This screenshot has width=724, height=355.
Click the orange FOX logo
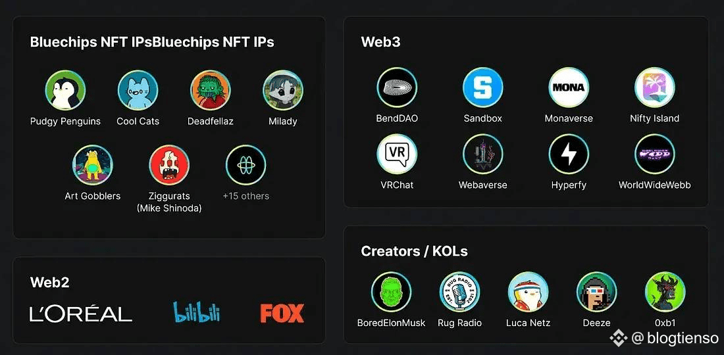pos(282,313)
